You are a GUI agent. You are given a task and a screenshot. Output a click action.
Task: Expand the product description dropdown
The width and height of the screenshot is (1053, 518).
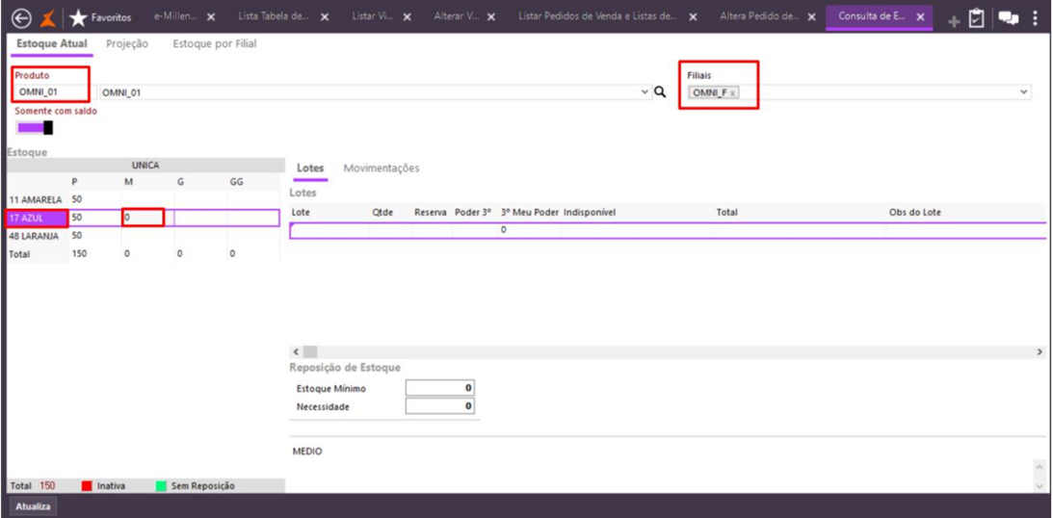click(x=645, y=92)
